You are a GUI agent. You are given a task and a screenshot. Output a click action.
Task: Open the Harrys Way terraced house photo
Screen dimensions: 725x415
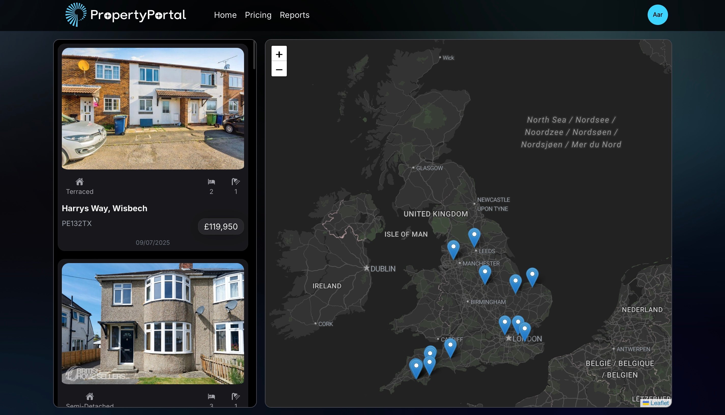pos(153,108)
